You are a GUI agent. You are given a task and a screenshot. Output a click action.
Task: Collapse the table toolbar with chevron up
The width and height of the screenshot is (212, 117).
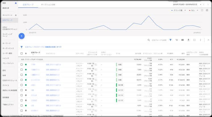click(208, 40)
